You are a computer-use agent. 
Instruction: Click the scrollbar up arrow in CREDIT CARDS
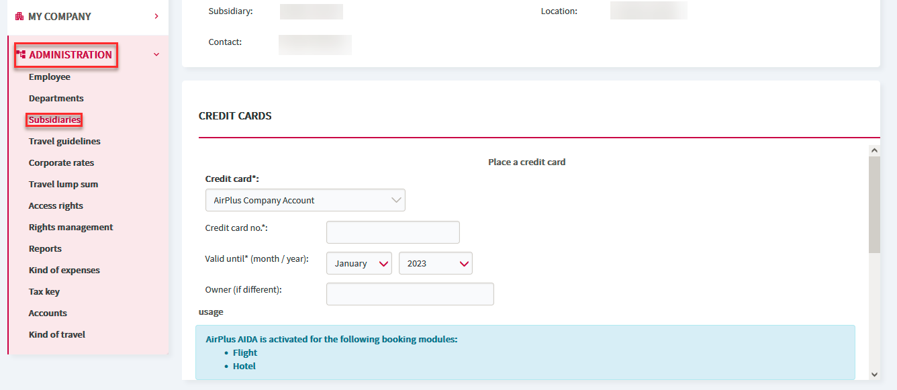click(875, 149)
